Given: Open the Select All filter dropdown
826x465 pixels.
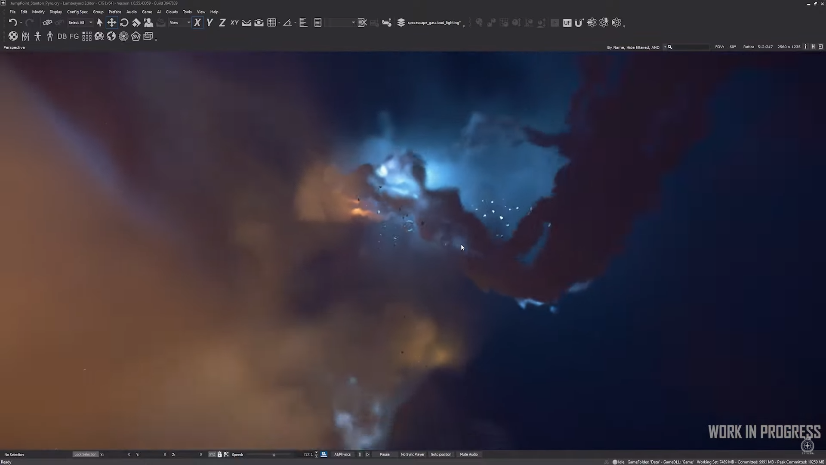Looking at the screenshot, I should point(80,22).
